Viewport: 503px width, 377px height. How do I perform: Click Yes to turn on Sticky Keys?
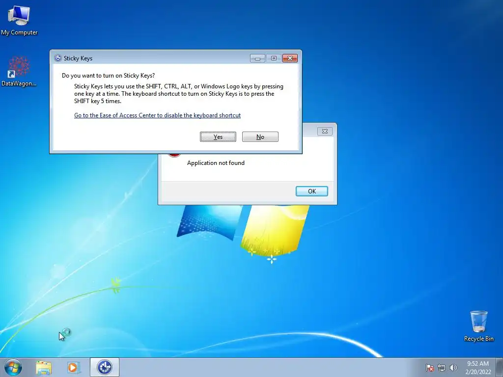[x=218, y=137]
